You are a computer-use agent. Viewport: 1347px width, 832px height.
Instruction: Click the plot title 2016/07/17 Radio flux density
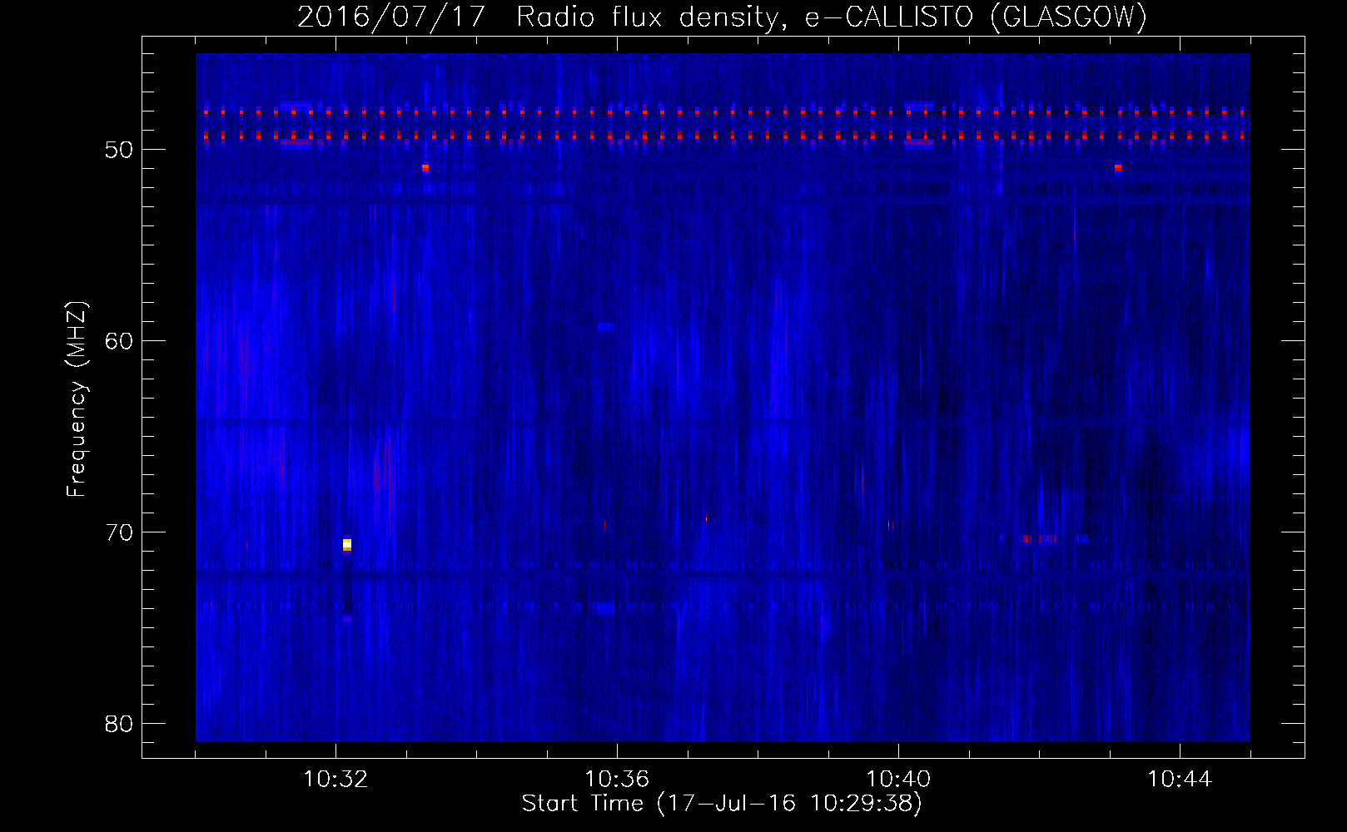[x=723, y=17]
